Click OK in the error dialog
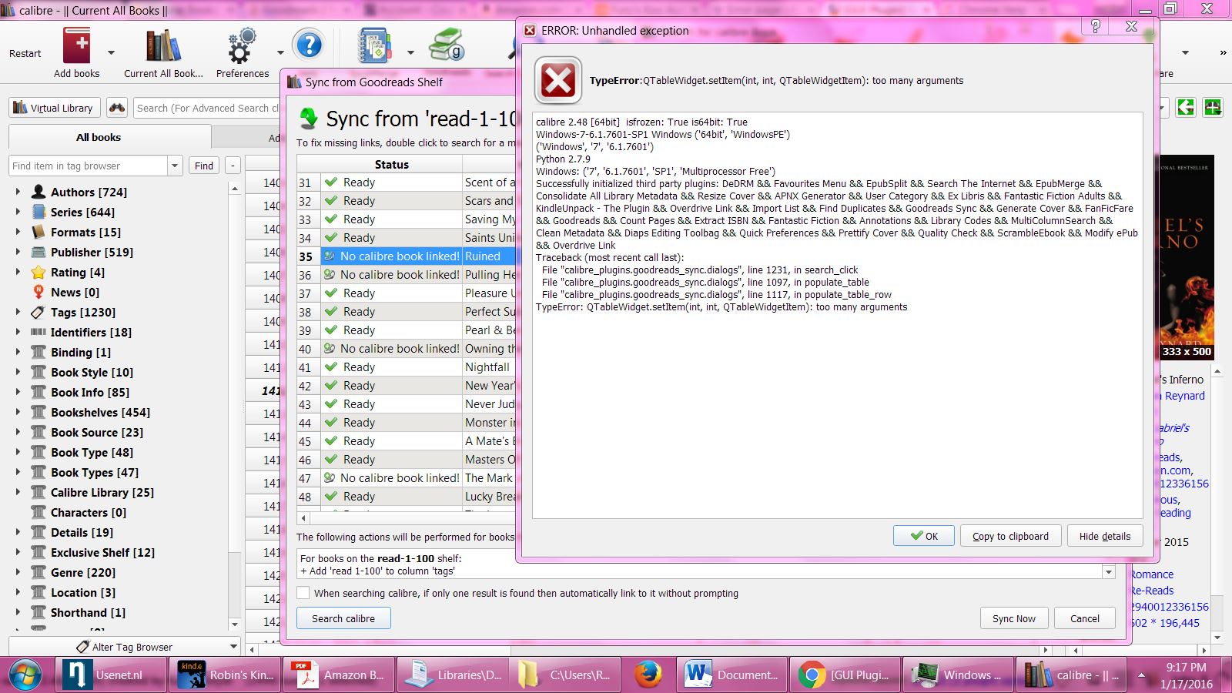This screenshot has height=693, width=1232. coord(924,536)
